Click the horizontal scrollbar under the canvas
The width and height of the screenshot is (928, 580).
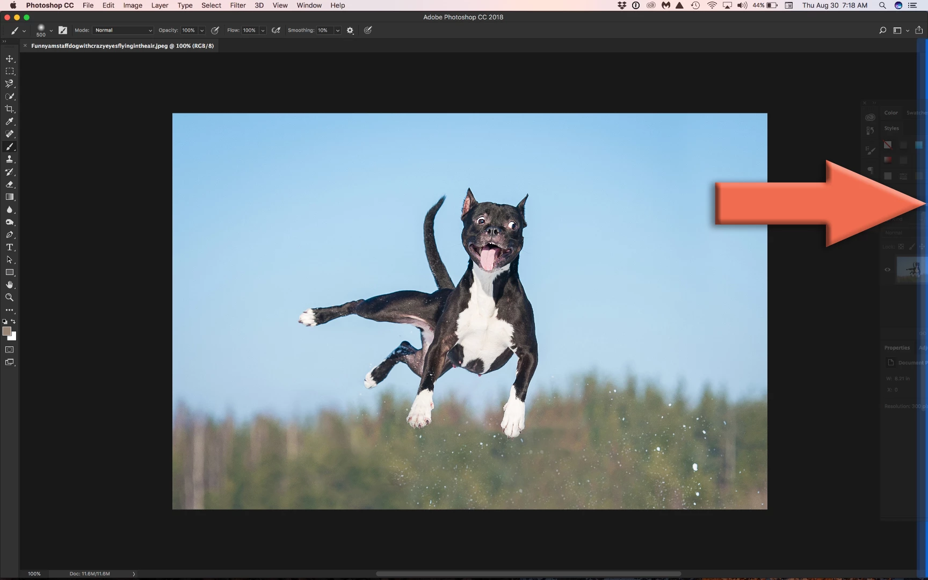click(x=528, y=574)
